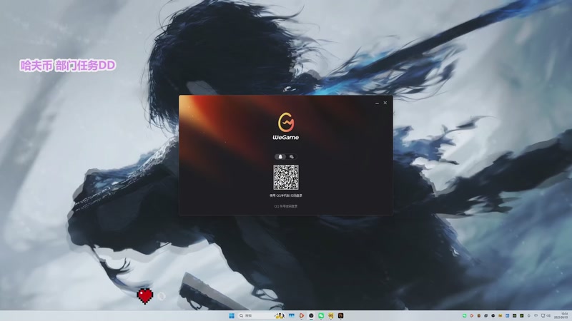The image size is (572, 321).
Task: Open the display monitor tray icon
Action: pos(543,315)
